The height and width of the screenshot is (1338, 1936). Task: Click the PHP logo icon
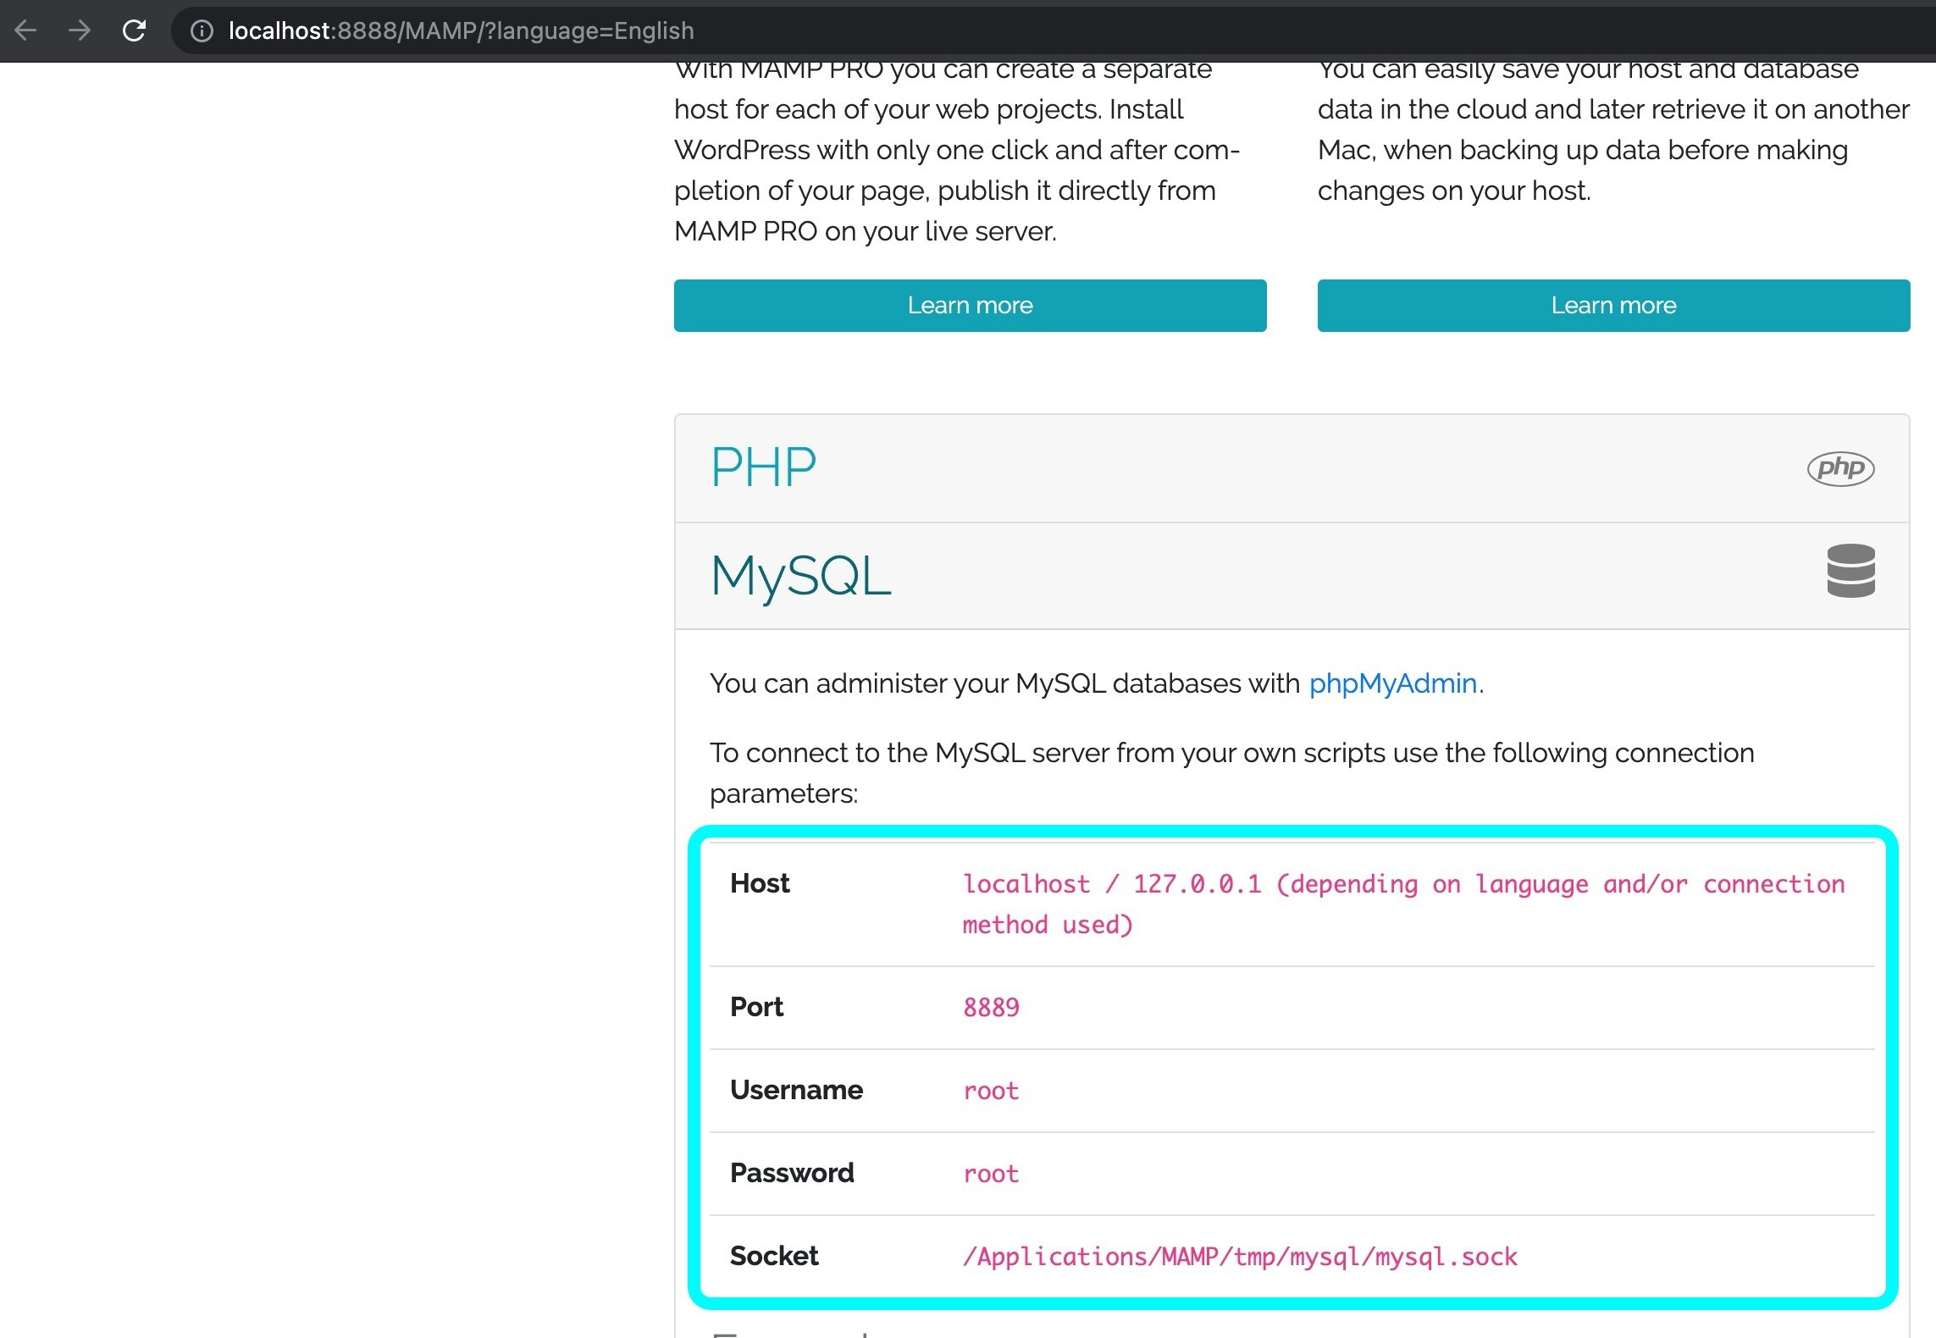1839,468
